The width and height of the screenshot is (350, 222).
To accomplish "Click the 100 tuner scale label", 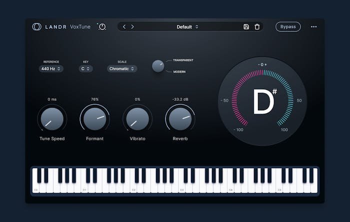I will (x=284, y=130).
